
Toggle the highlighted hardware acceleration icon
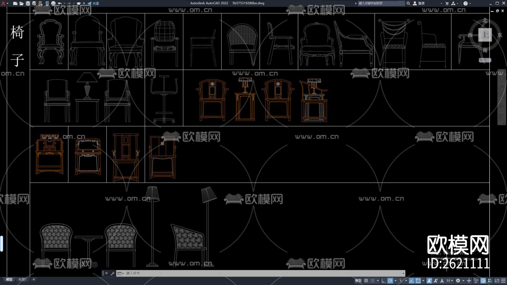483,280
